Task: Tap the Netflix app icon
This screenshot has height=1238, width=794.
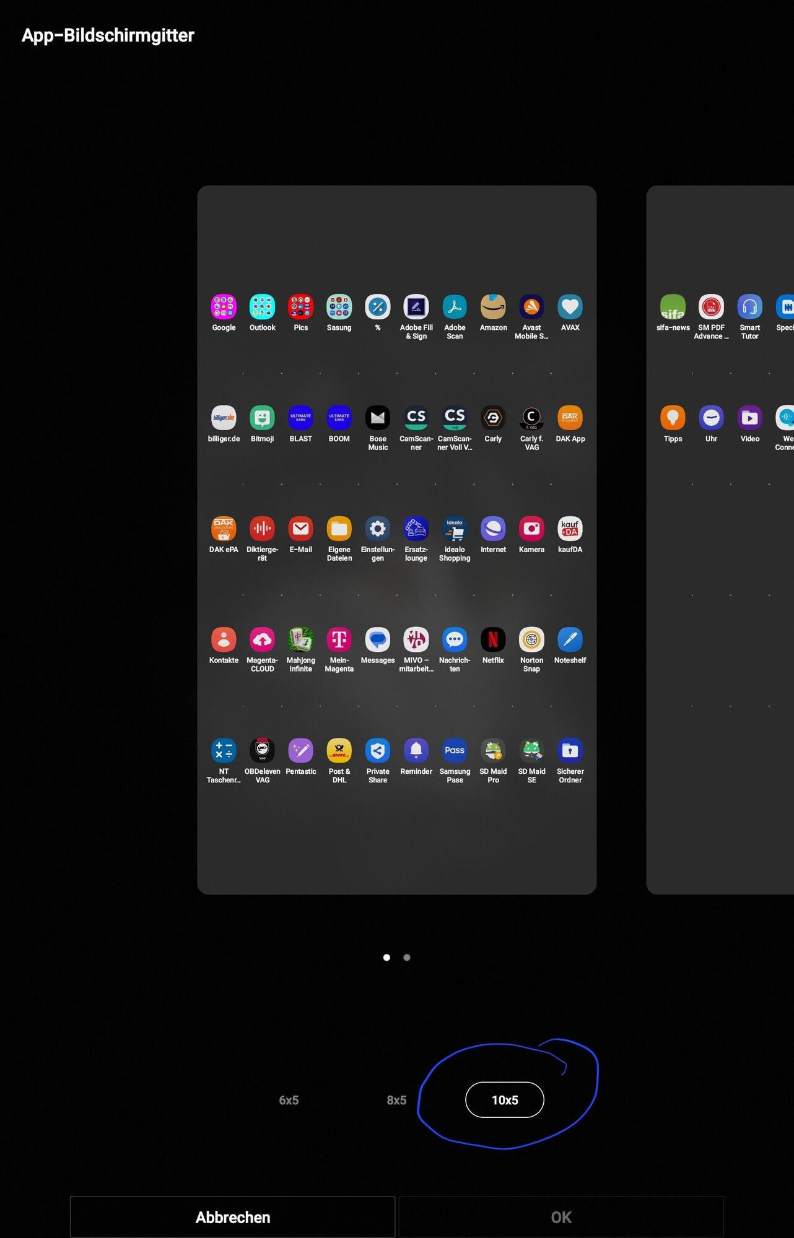Action: pyautogui.click(x=493, y=639)
